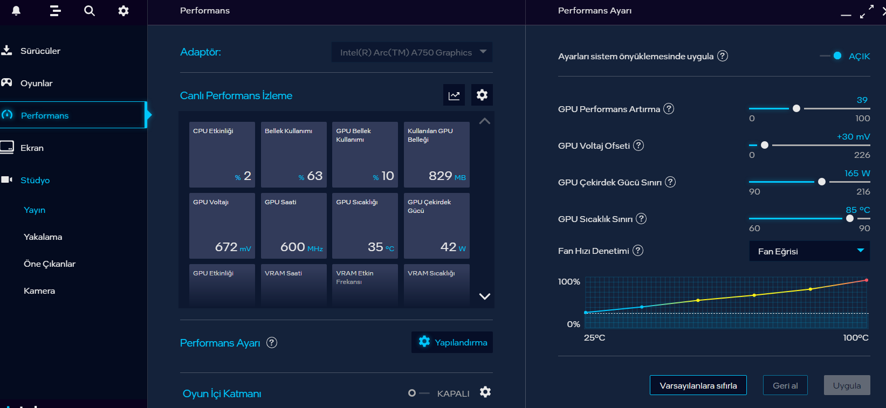Open Yayın under Stüdyo
Image resolution: width=886 pixels, height=408 pixels.
35,210
